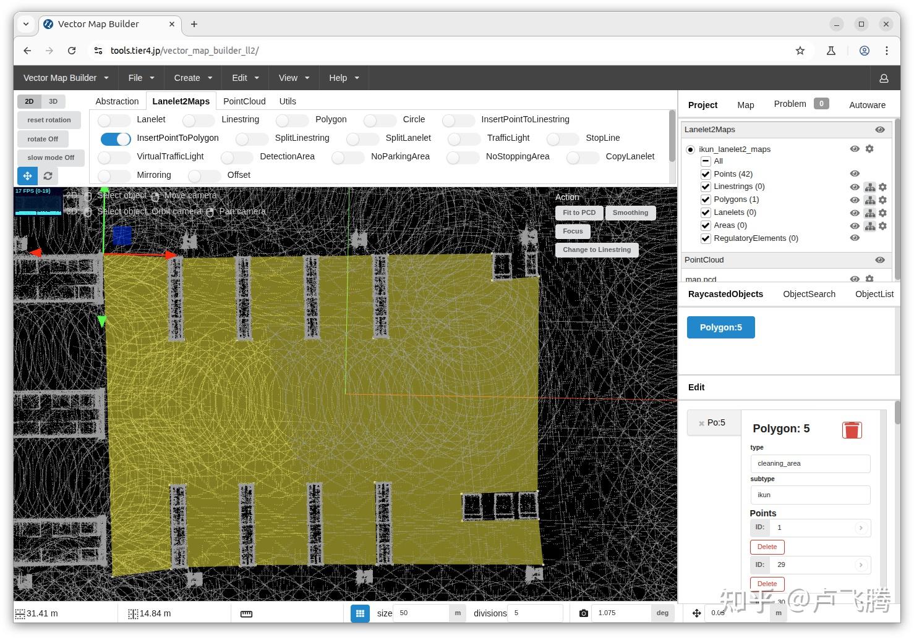The height and width of the screenshot is (638, 914).
Task: Click the Fit to PCD button
Action: coord(579,212)
